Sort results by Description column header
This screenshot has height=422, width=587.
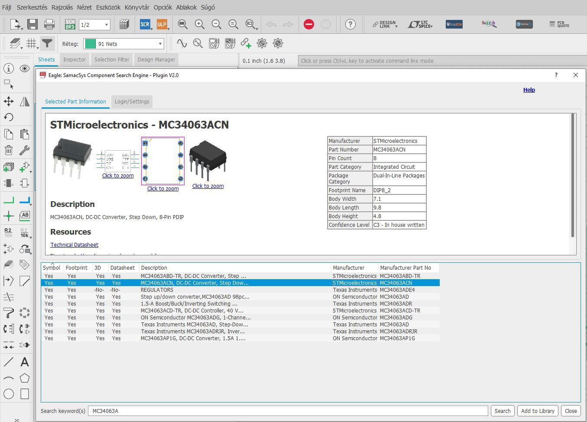[x=235, y=268]
